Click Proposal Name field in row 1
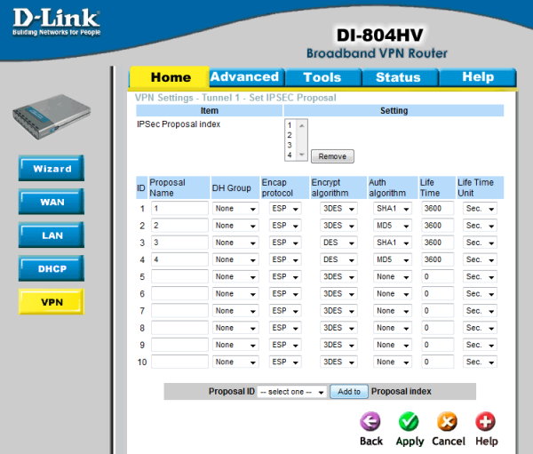The width and height of the screenshot is (533, 454). (x=179, y=208)
